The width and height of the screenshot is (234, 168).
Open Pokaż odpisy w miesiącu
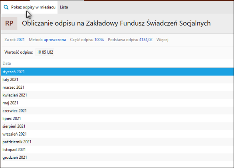pos(30,7)
